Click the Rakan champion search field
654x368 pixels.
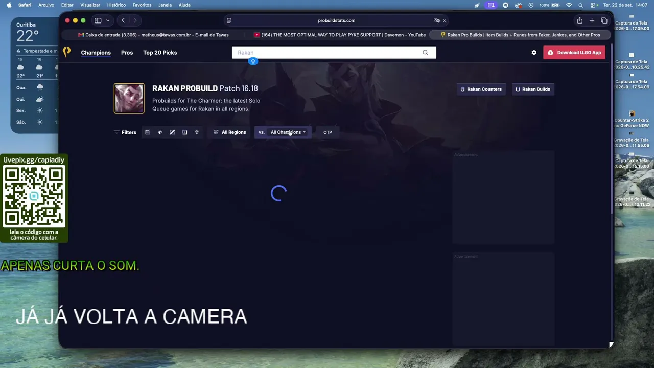tap(334, 53)
